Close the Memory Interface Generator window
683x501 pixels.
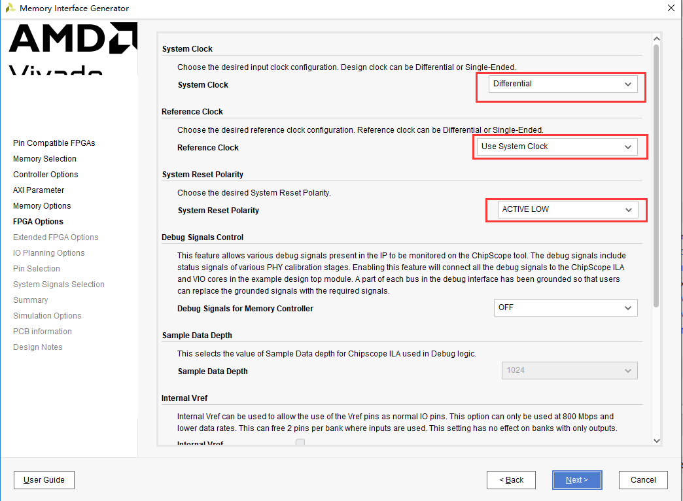pyautogui.click(x=671, y=8)
